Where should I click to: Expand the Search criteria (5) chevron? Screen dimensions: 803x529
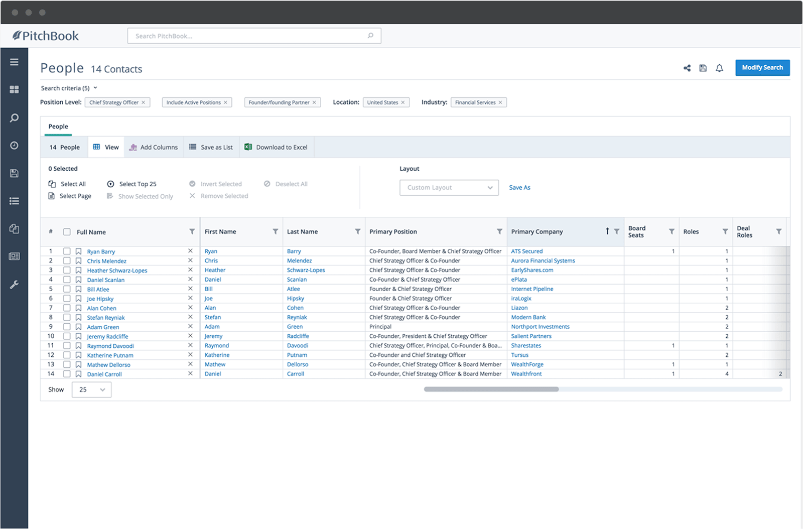pyautogui.click(x=95, y=88)
